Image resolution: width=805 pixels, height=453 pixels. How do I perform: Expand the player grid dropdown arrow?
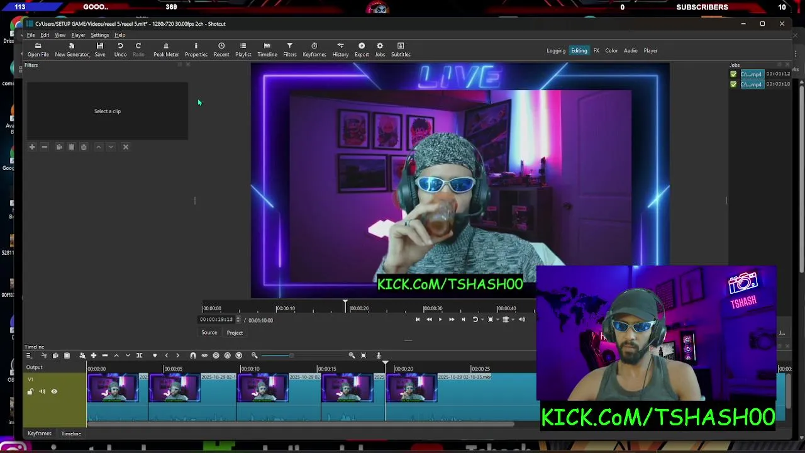click(513, 320)
